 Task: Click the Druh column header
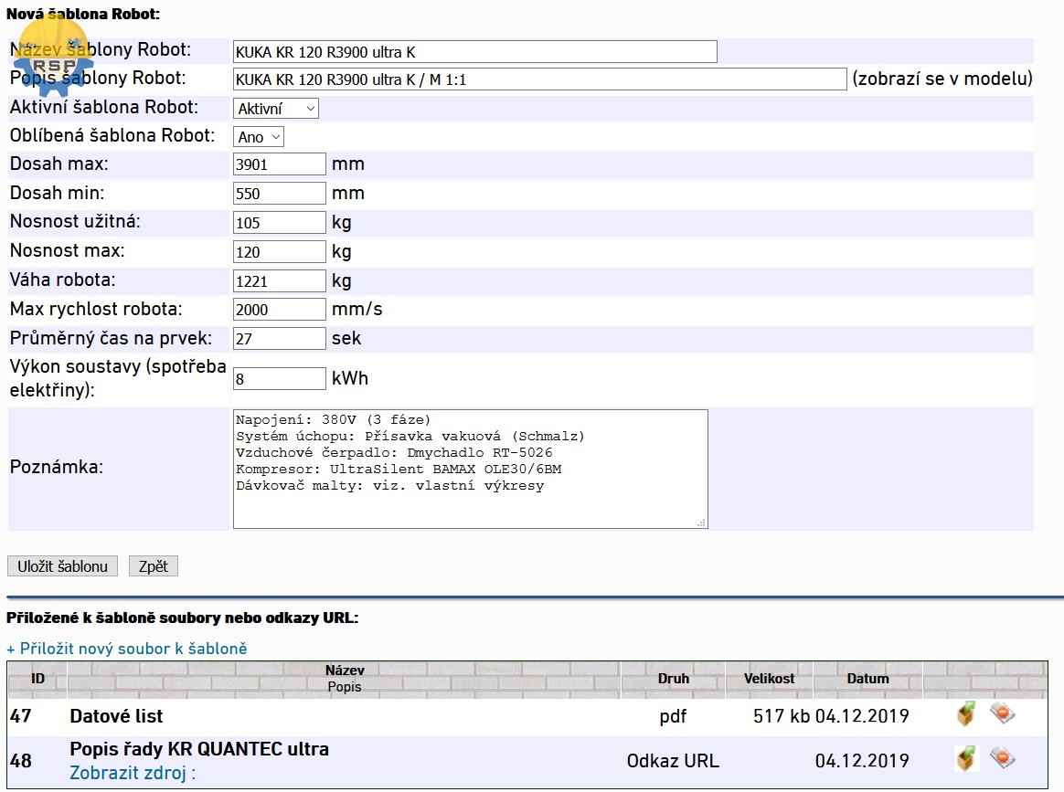[x=673, y=679]
